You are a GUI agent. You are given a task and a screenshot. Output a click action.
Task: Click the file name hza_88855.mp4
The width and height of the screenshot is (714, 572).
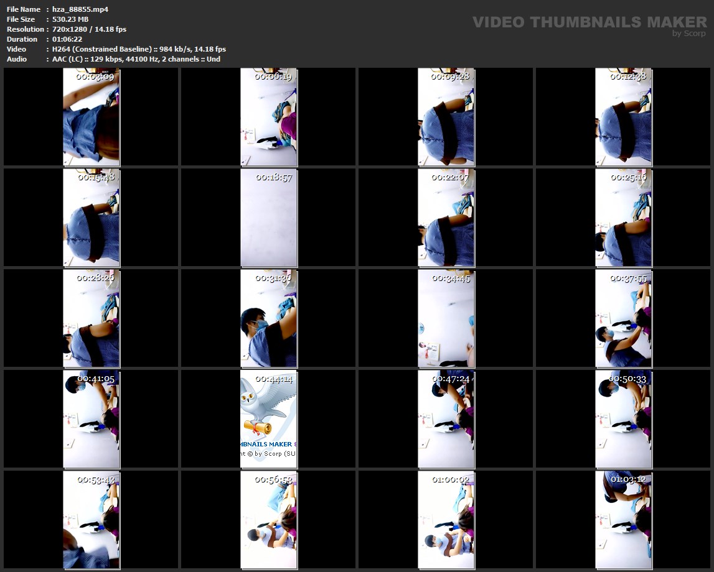point(80,9)
